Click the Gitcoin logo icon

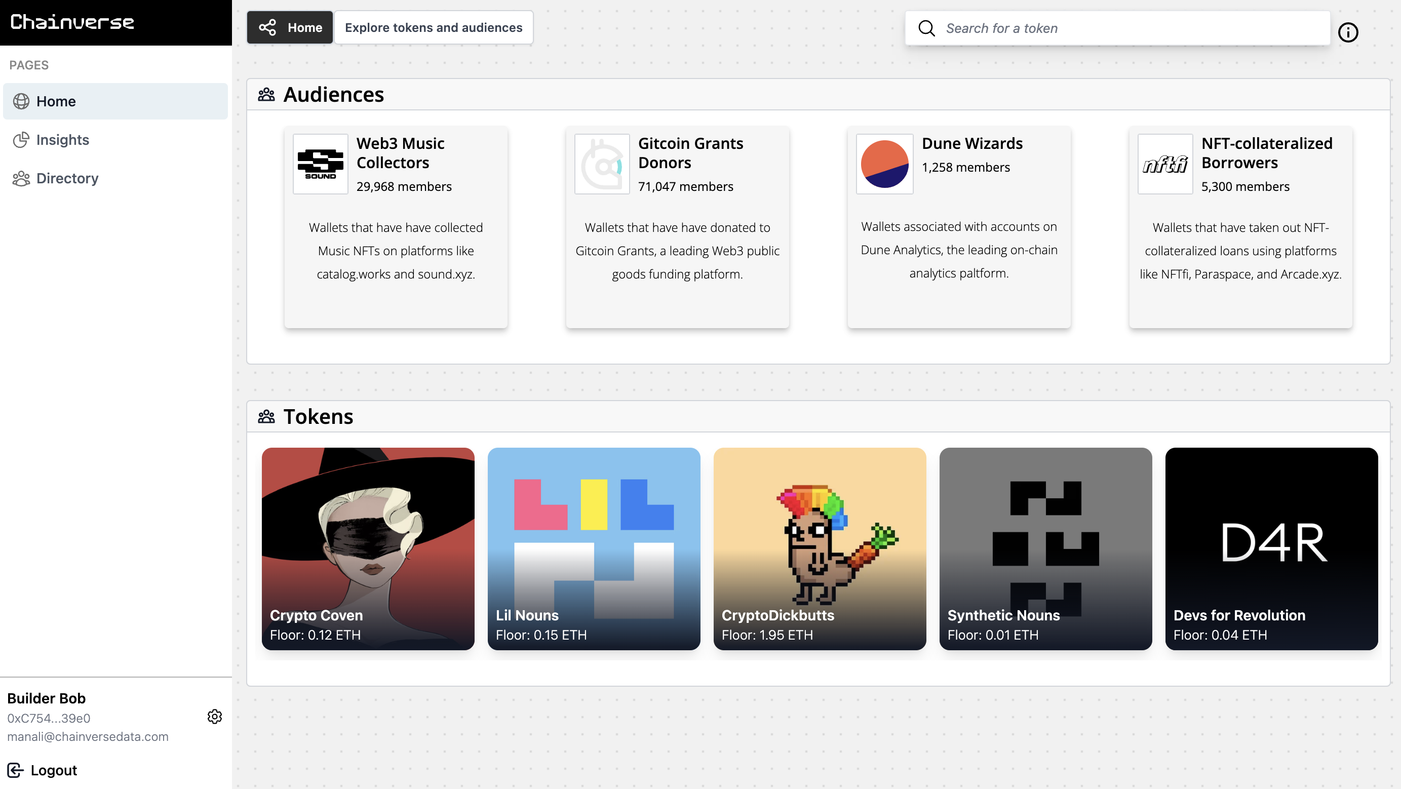[x=602, y=164]
